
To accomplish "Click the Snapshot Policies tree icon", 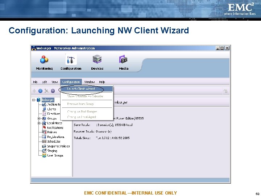I will [x=44, y=146].
